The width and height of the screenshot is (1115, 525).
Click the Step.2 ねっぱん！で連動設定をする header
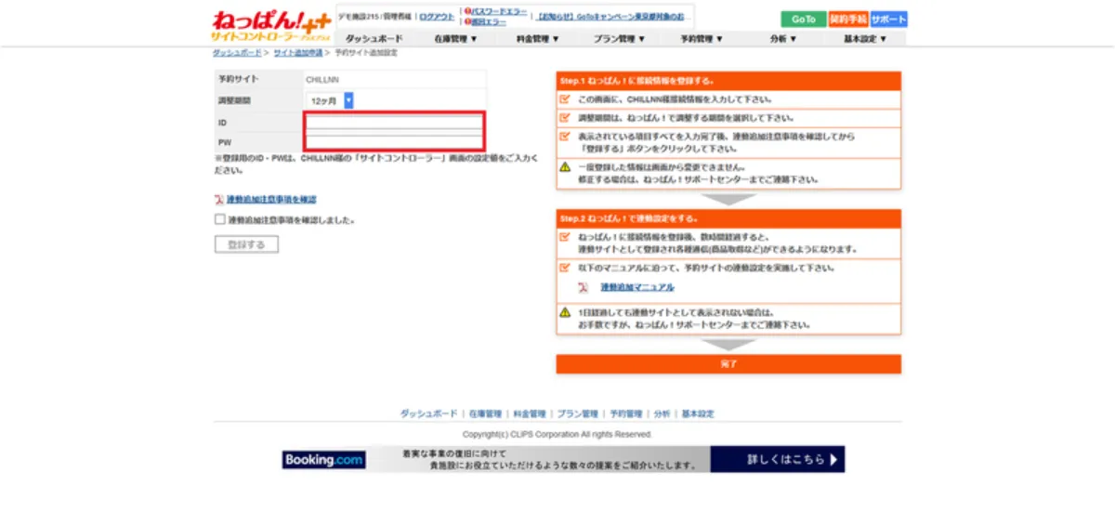click(x=728, y=218)
